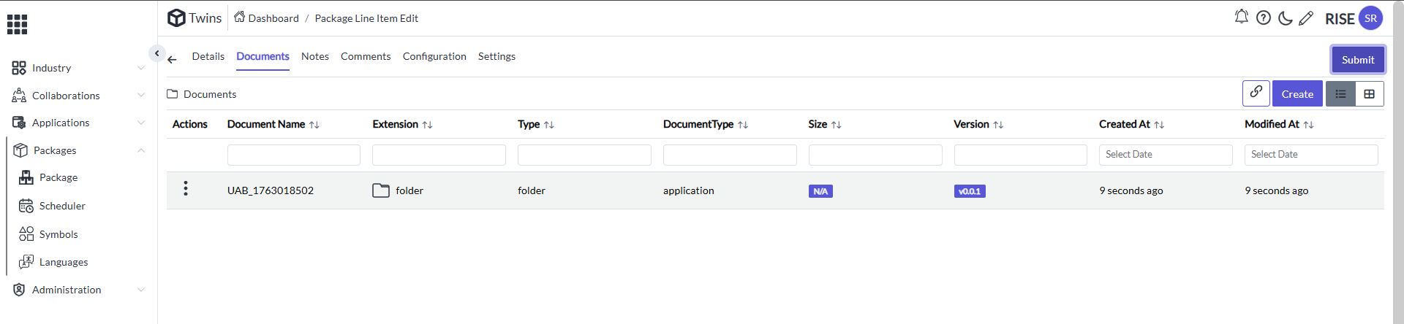Click the Twins cube logo
Image resolution: width=1404 pixels, height=324 pixels.
(176, 18)
